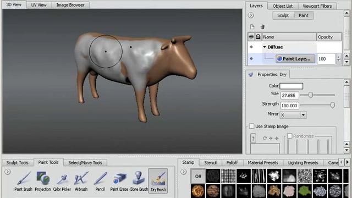
Task: Open the Material Presets tab
Action: (x=263, y=163)
